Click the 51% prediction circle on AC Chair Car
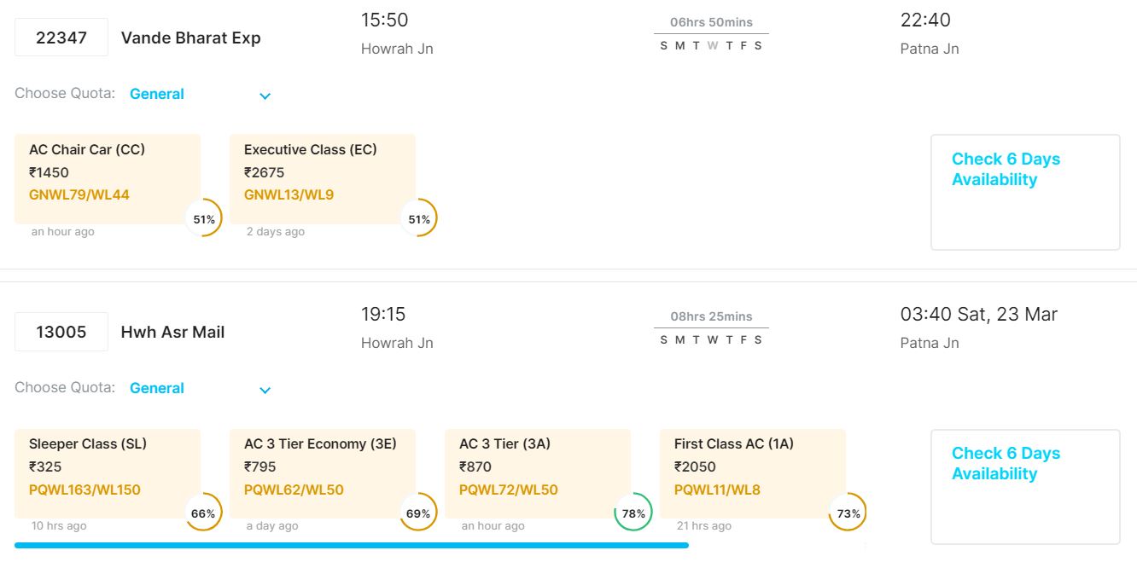The width and height of the screenshot is (1137, 562). [204, 218]
